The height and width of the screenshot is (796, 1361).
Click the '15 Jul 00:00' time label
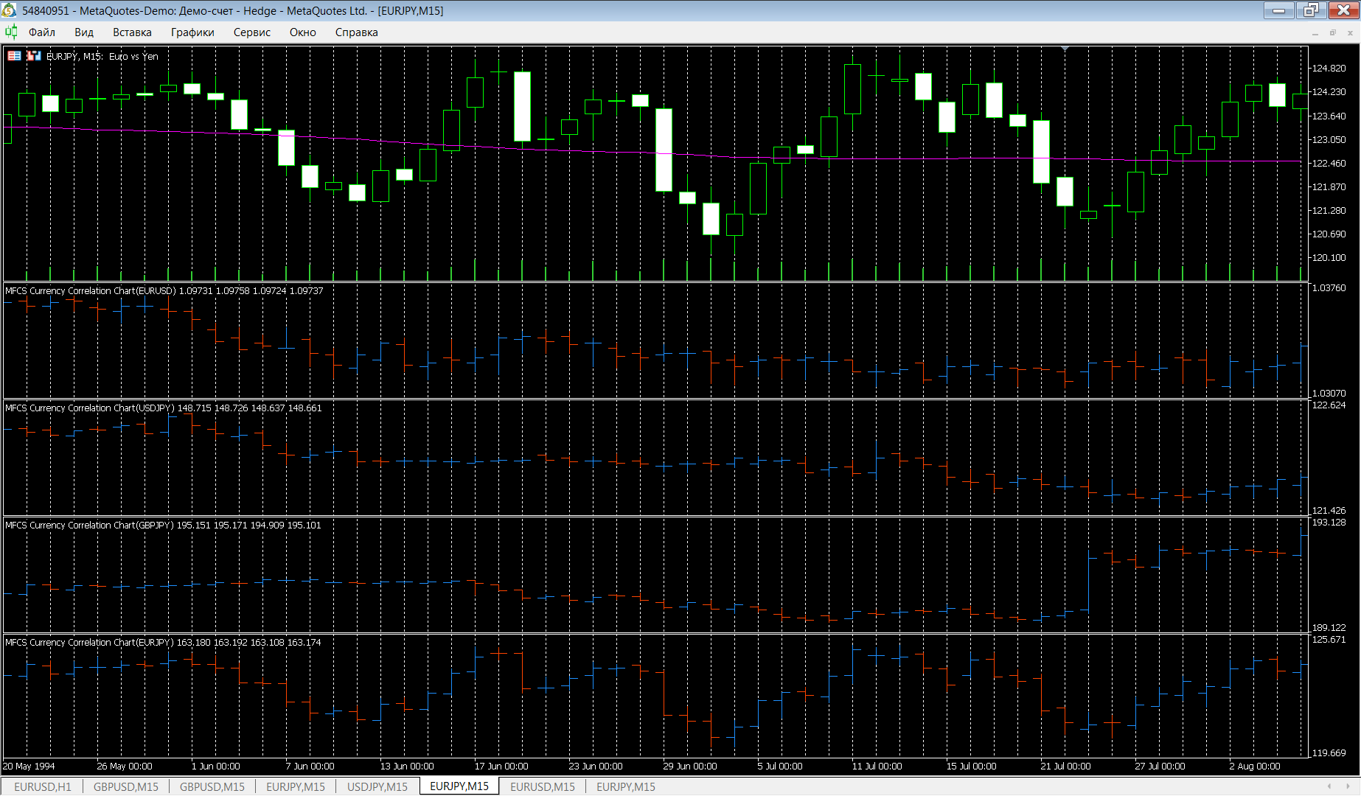pos(972,766)
